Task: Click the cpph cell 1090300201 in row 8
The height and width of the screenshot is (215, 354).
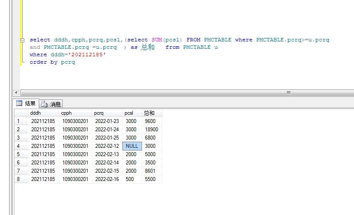Action: click(x=76, y=179)
